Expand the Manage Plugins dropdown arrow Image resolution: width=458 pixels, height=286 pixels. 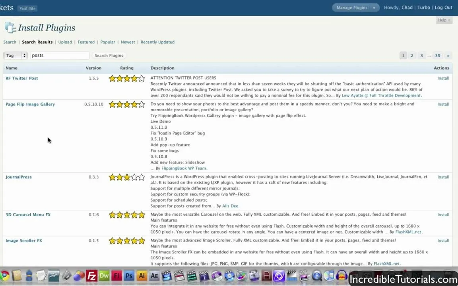(374, 8)
